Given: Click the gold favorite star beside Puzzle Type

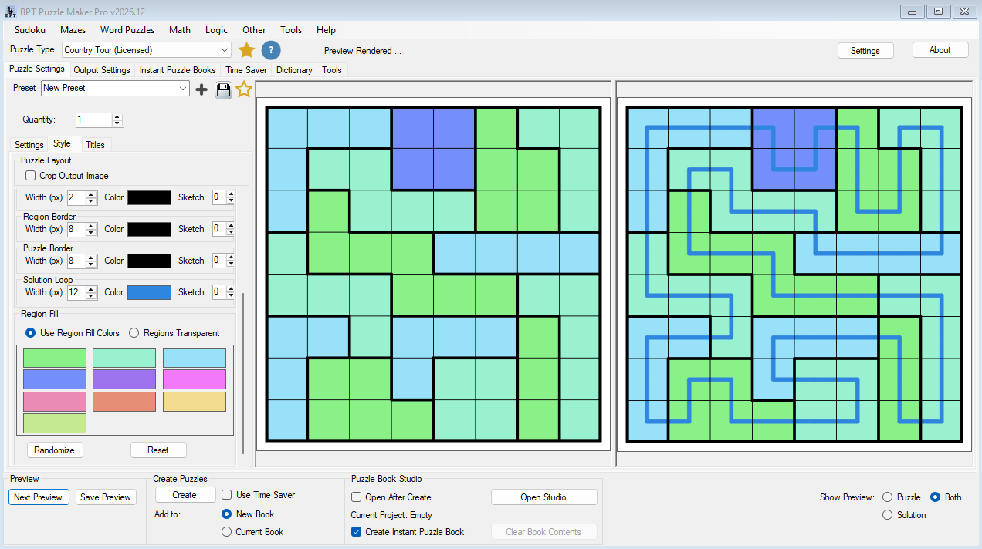Looking at the screenshot, I should point(246,50).
